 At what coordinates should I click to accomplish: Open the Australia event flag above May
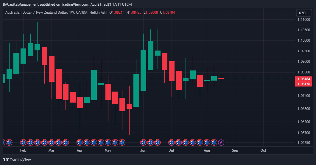click(x=108, y=142)
